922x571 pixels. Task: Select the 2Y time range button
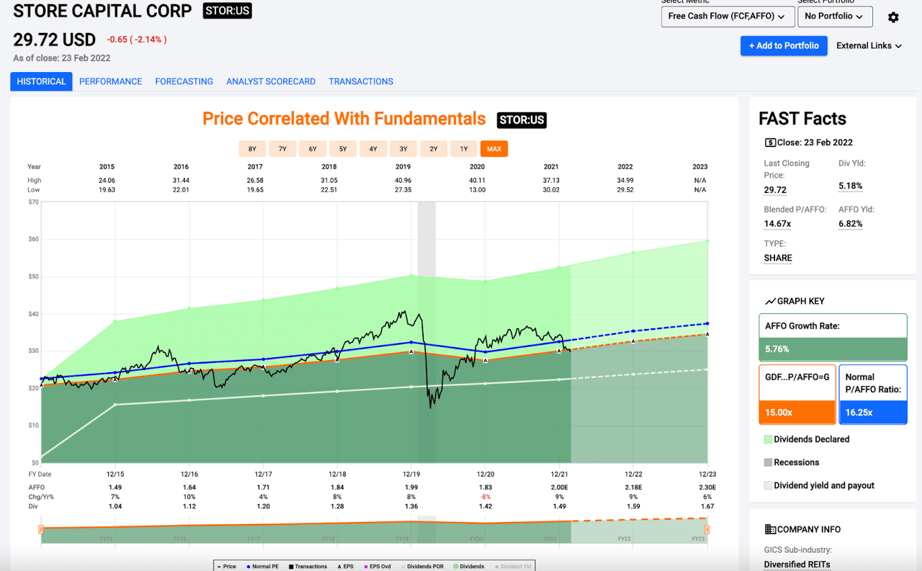click(x=434, y=149)
